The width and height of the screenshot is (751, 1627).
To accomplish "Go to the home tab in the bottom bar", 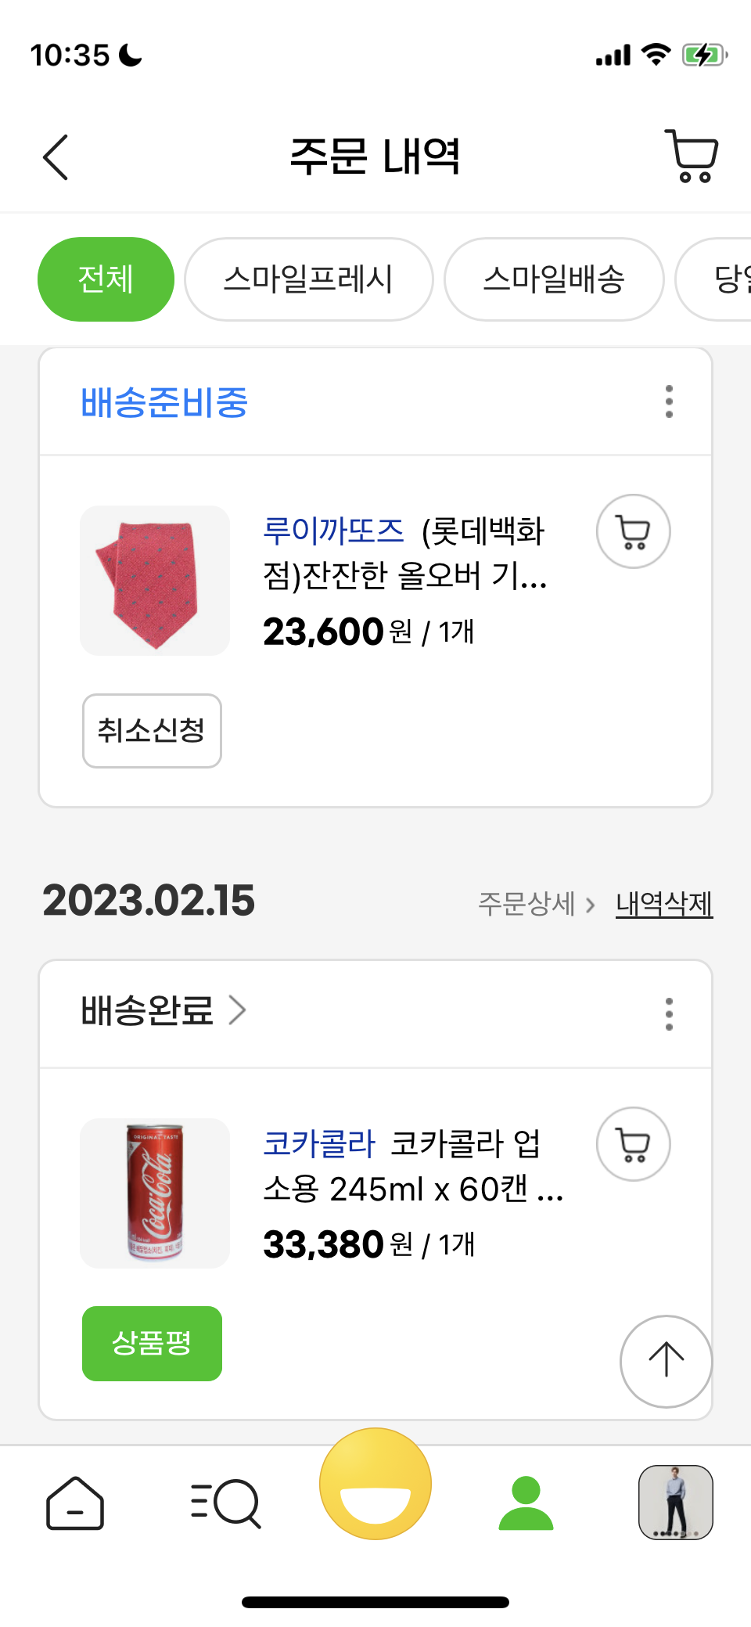I will 75,1503.
